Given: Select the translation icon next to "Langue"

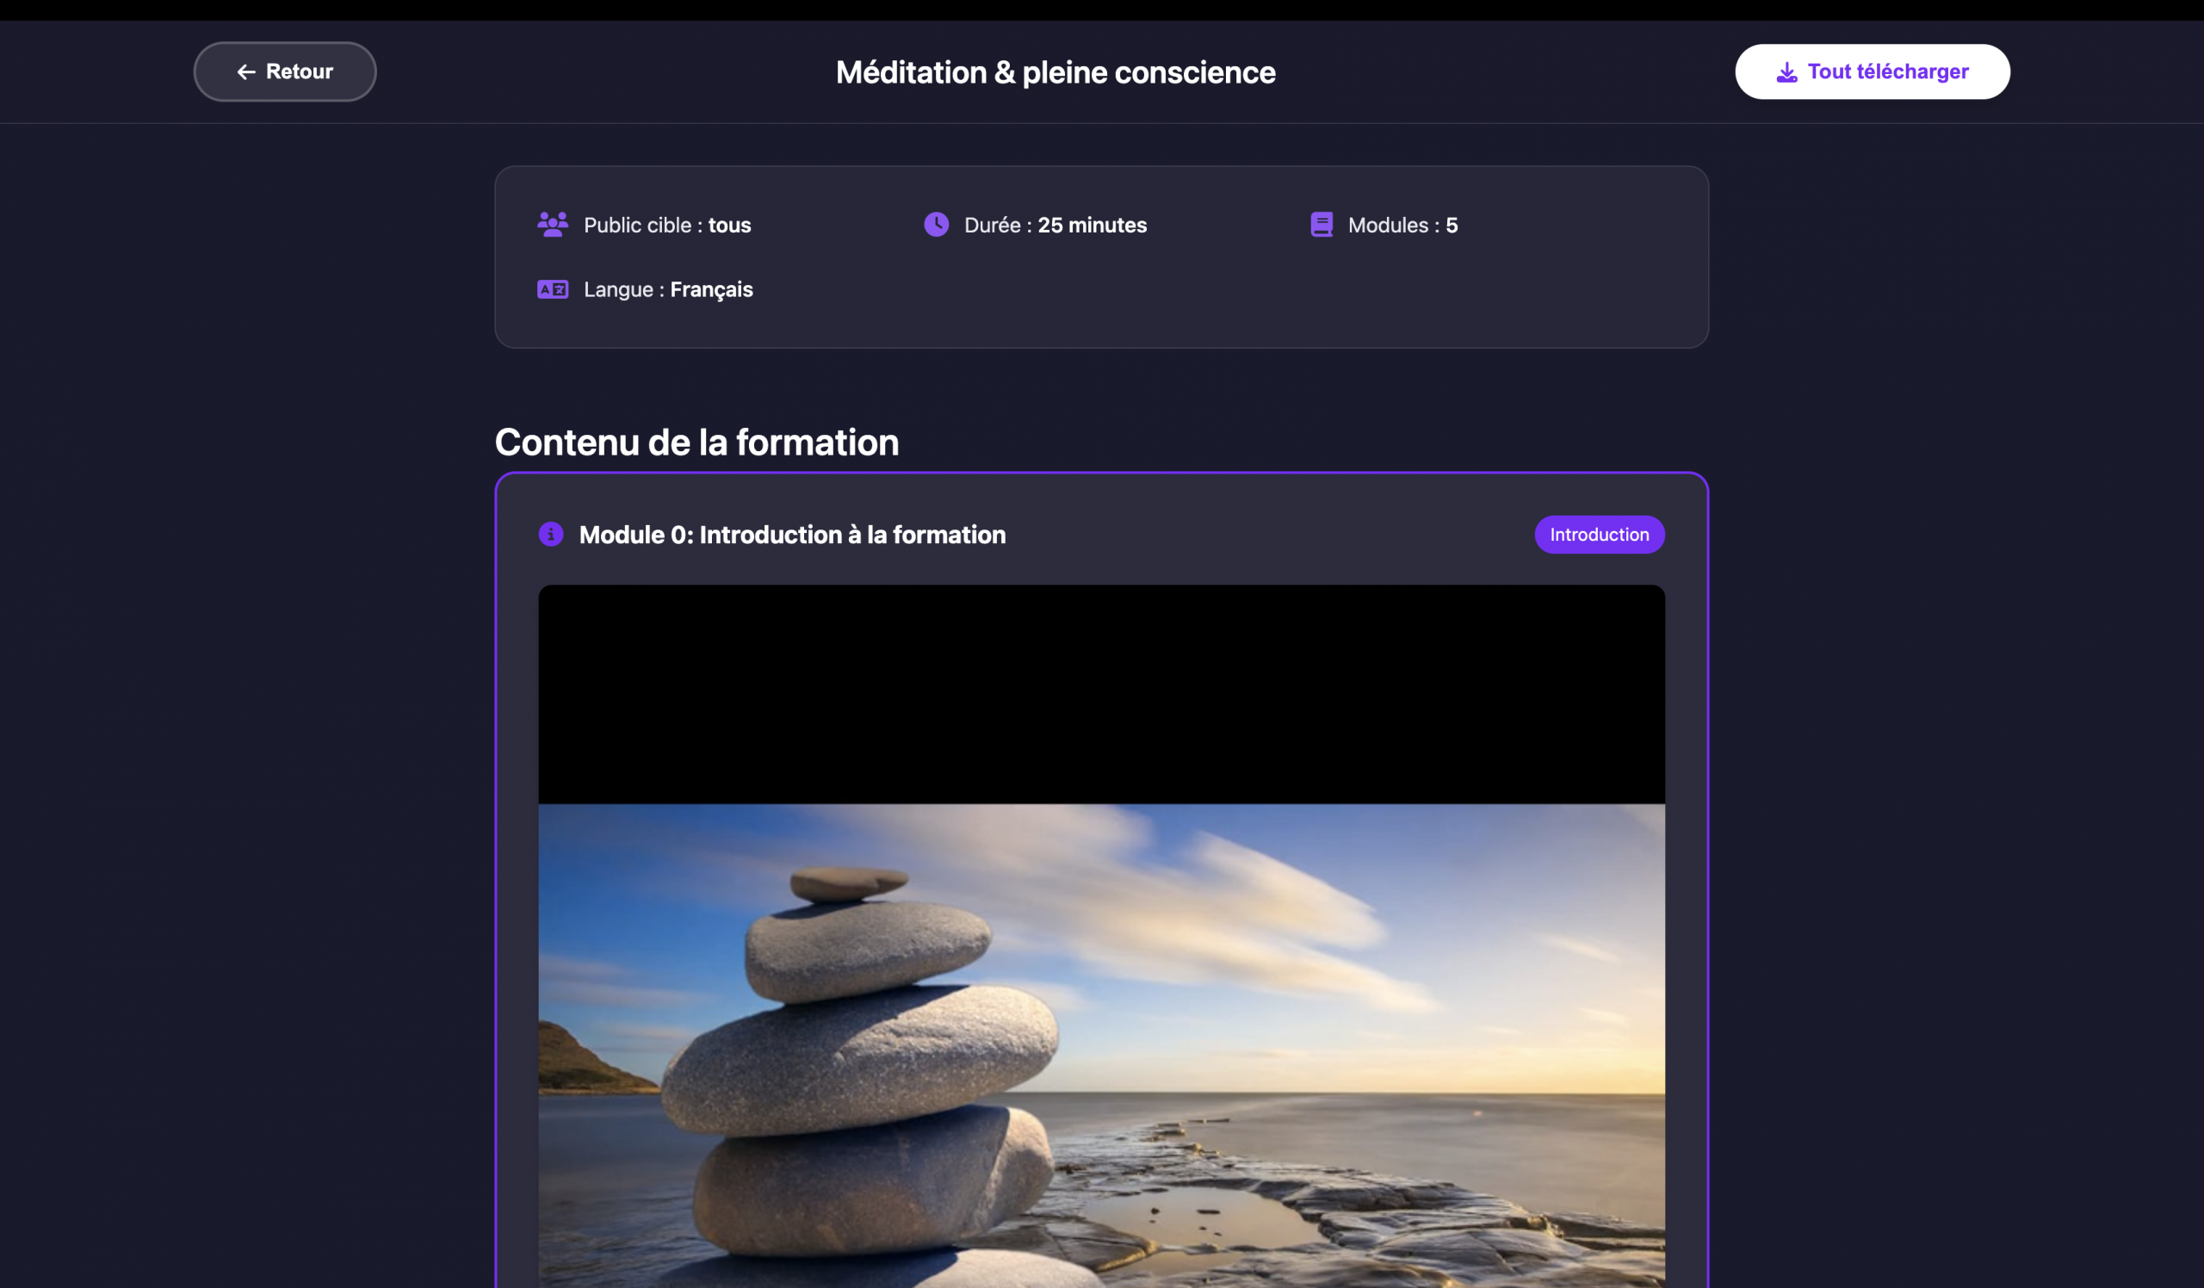Looking at the screenshot, I should (x=552, y=288).
